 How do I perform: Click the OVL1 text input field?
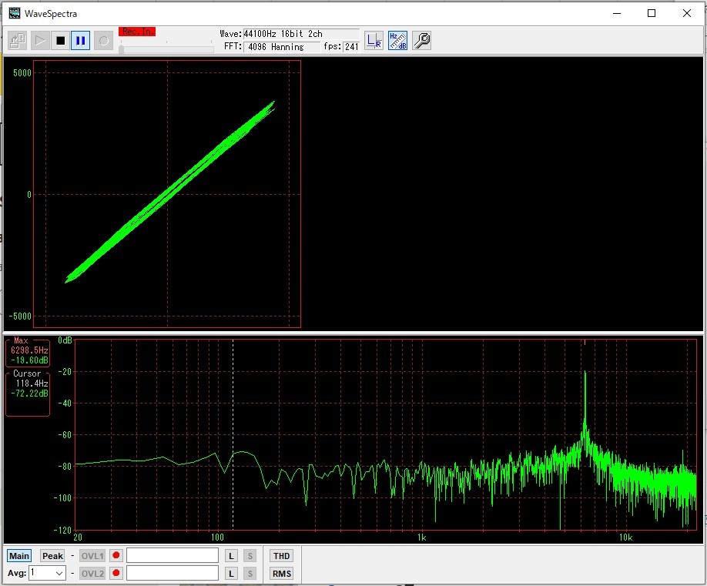click(x=173, y=556)
